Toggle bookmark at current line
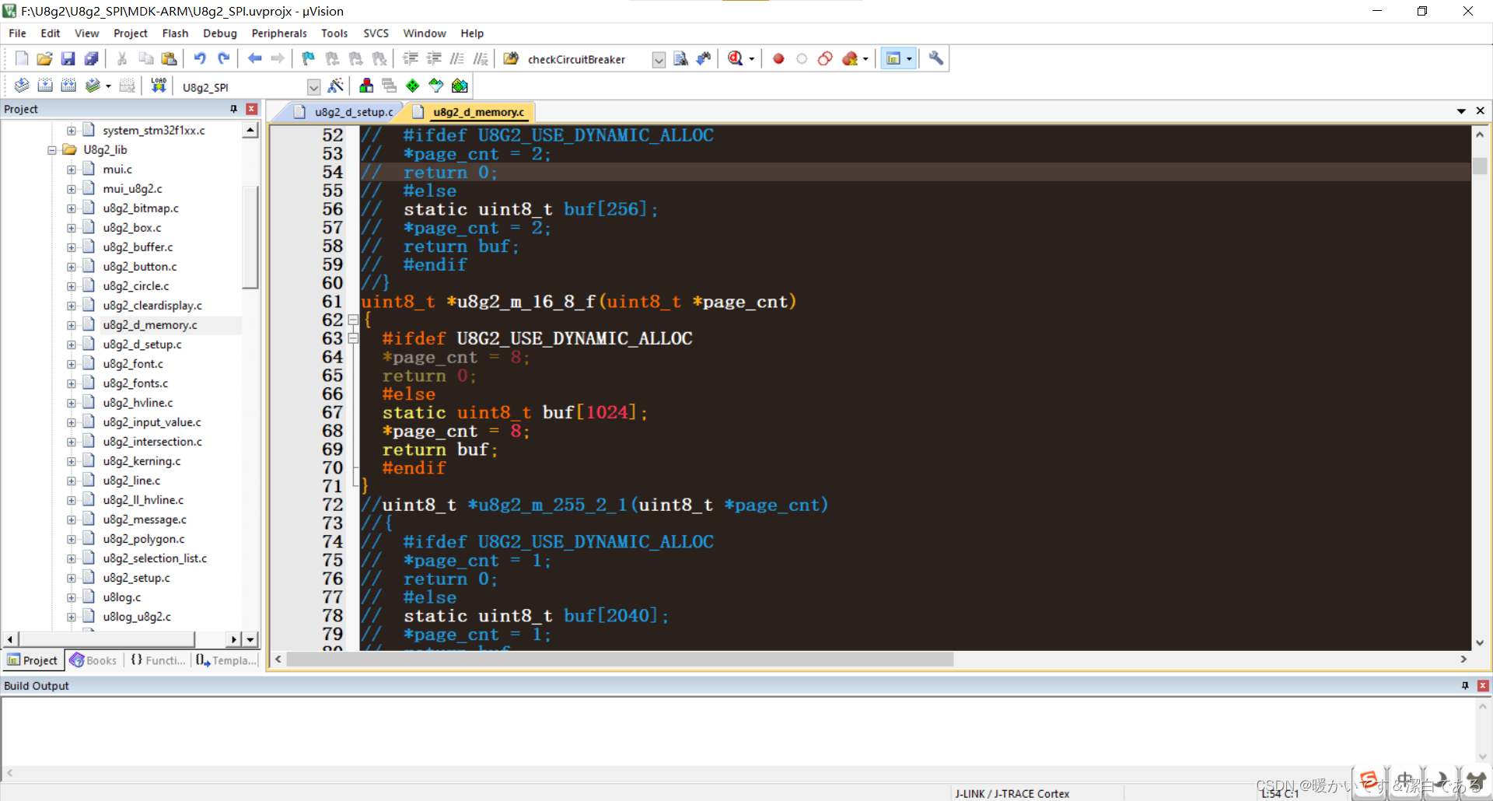 point(308,58)
